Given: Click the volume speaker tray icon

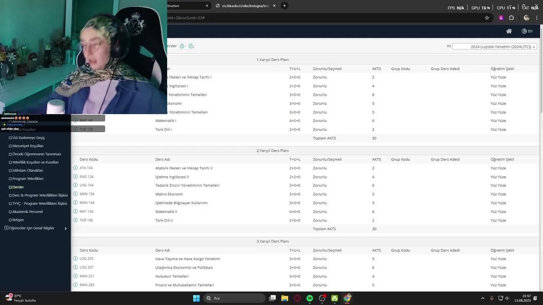Looking at the screenshot, I should (x=507, y=298).
